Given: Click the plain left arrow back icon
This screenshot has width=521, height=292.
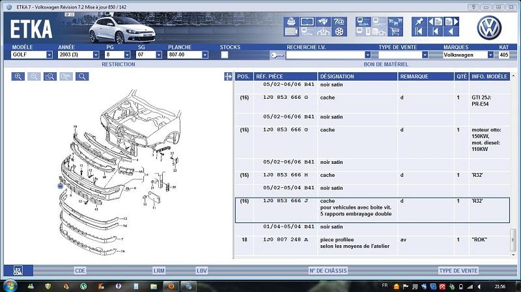Looking at the screenshot, I should point(451,32).
